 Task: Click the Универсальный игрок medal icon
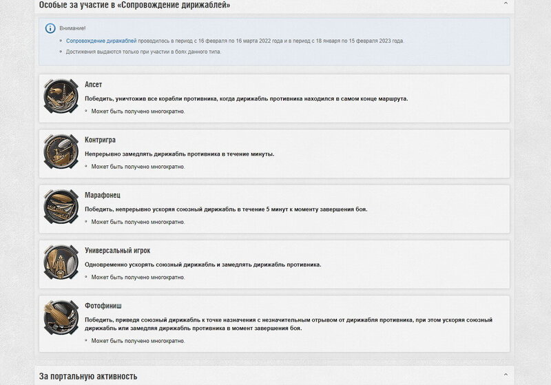pyautogui.click(x=61, y=262)
